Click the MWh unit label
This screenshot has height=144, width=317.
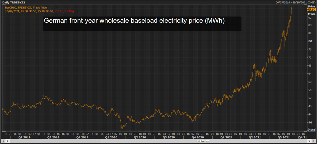click(x=311, y=13)
